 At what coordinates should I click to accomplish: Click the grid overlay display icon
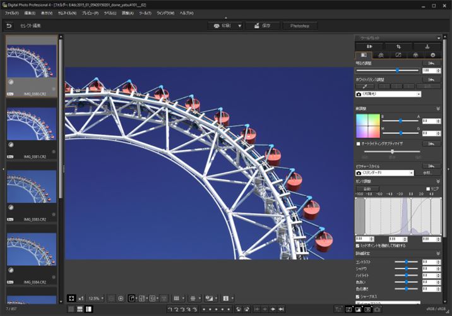[176, 298]
